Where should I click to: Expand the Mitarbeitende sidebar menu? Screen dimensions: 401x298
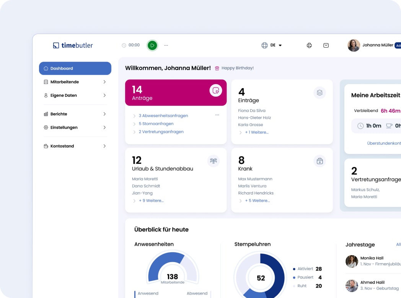(x=75, y=82)
